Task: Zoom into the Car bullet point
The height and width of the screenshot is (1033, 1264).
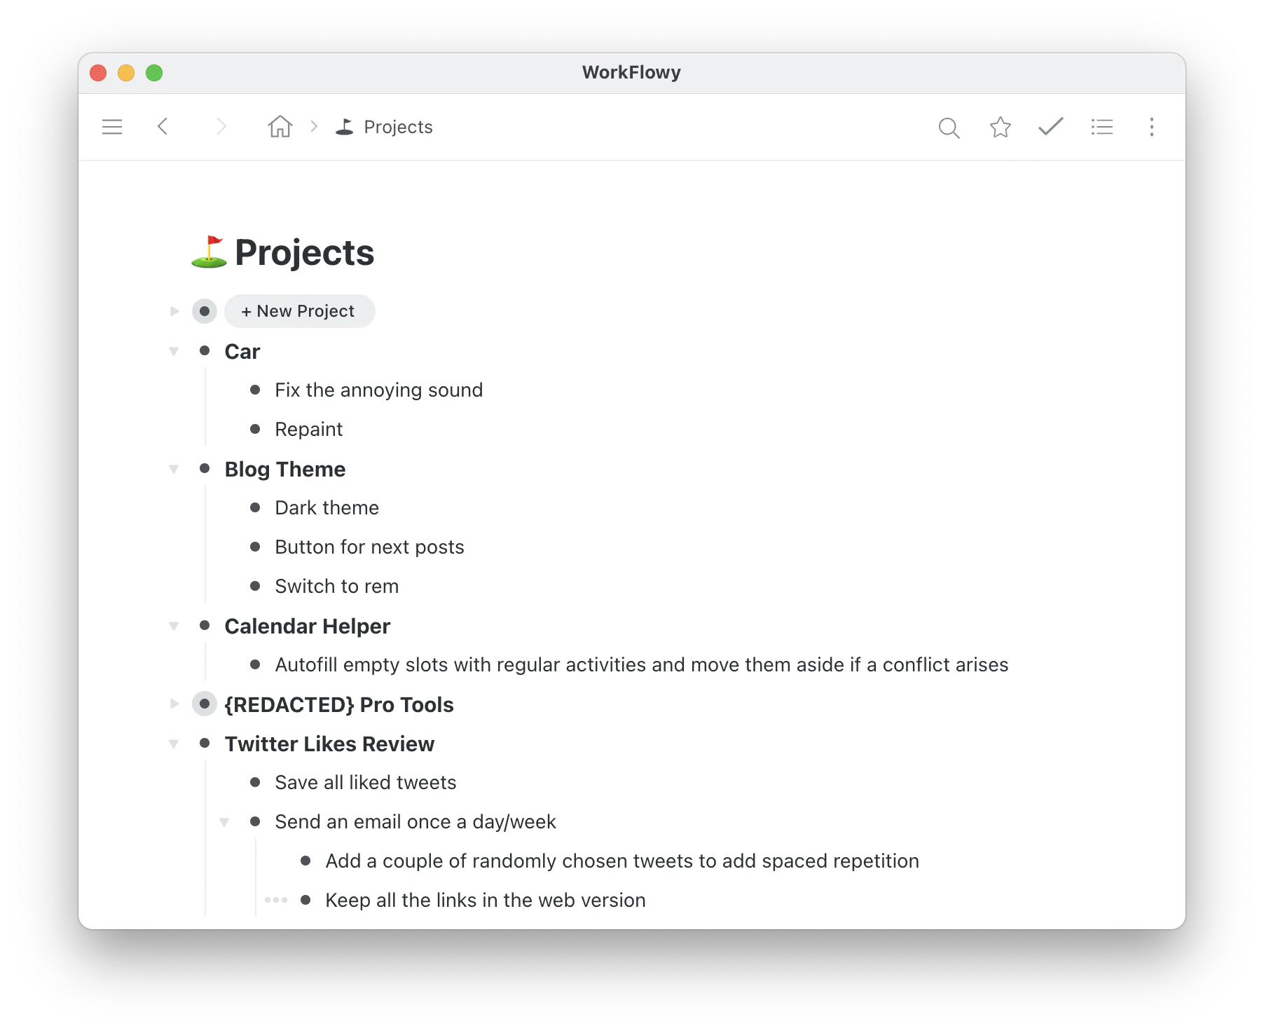Action: point(205,350)
